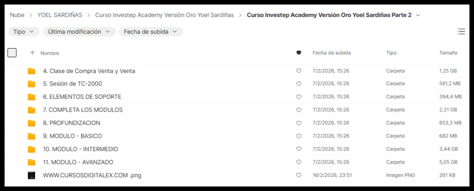
Task: Click folder icon of 11. MODULO - AVANZADO
Action: [x=31, y=162]
